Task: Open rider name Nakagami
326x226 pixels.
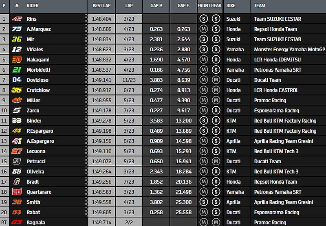Action: (38, 59)
